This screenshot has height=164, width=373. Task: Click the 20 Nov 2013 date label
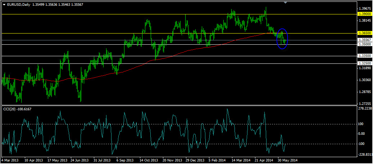(x=172, y=160)
